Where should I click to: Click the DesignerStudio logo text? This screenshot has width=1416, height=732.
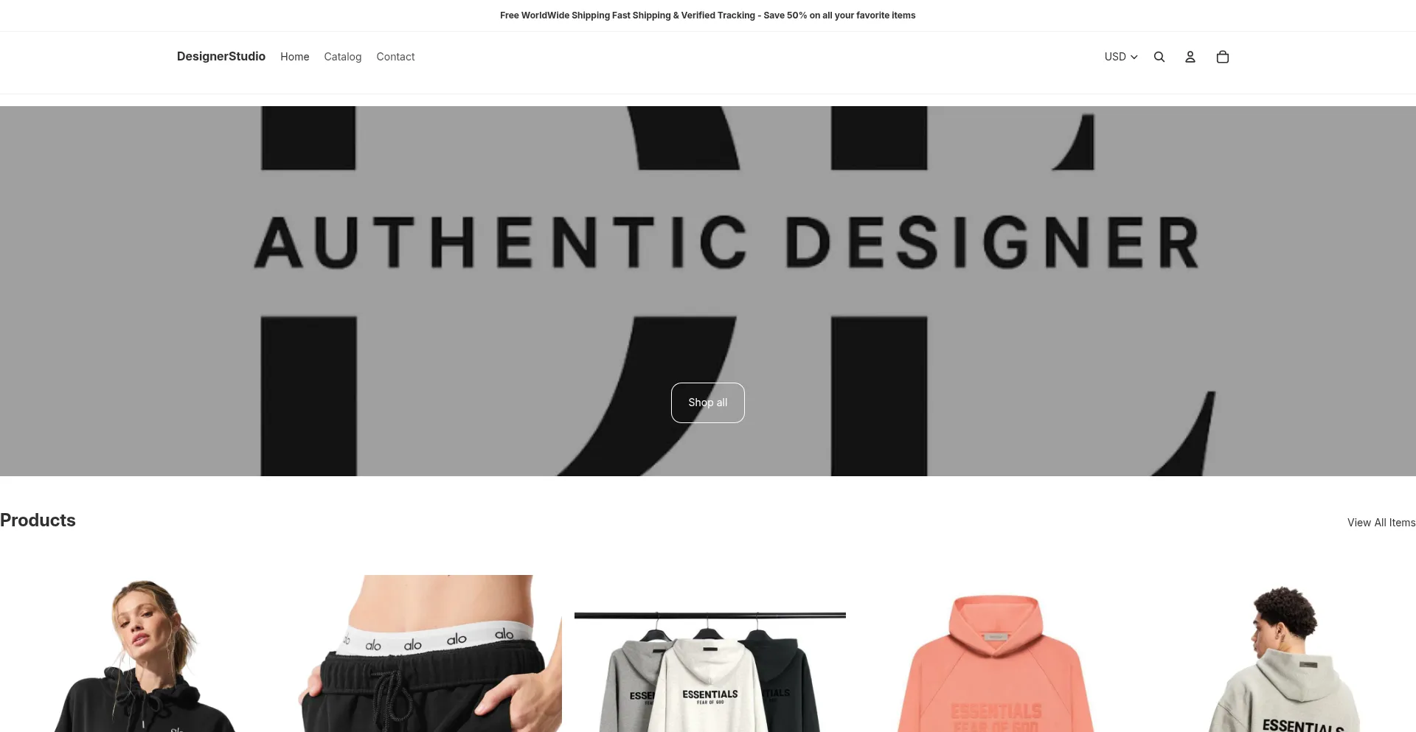click(x=221, y=56)
